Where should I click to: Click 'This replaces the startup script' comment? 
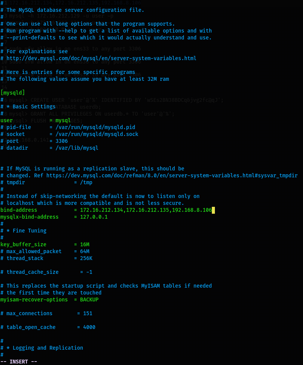tap(106, 286)
